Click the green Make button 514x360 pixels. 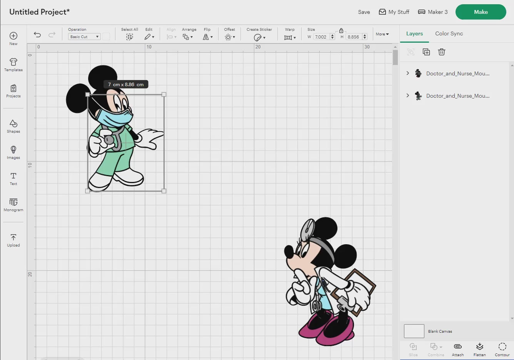tap(481, 12)
